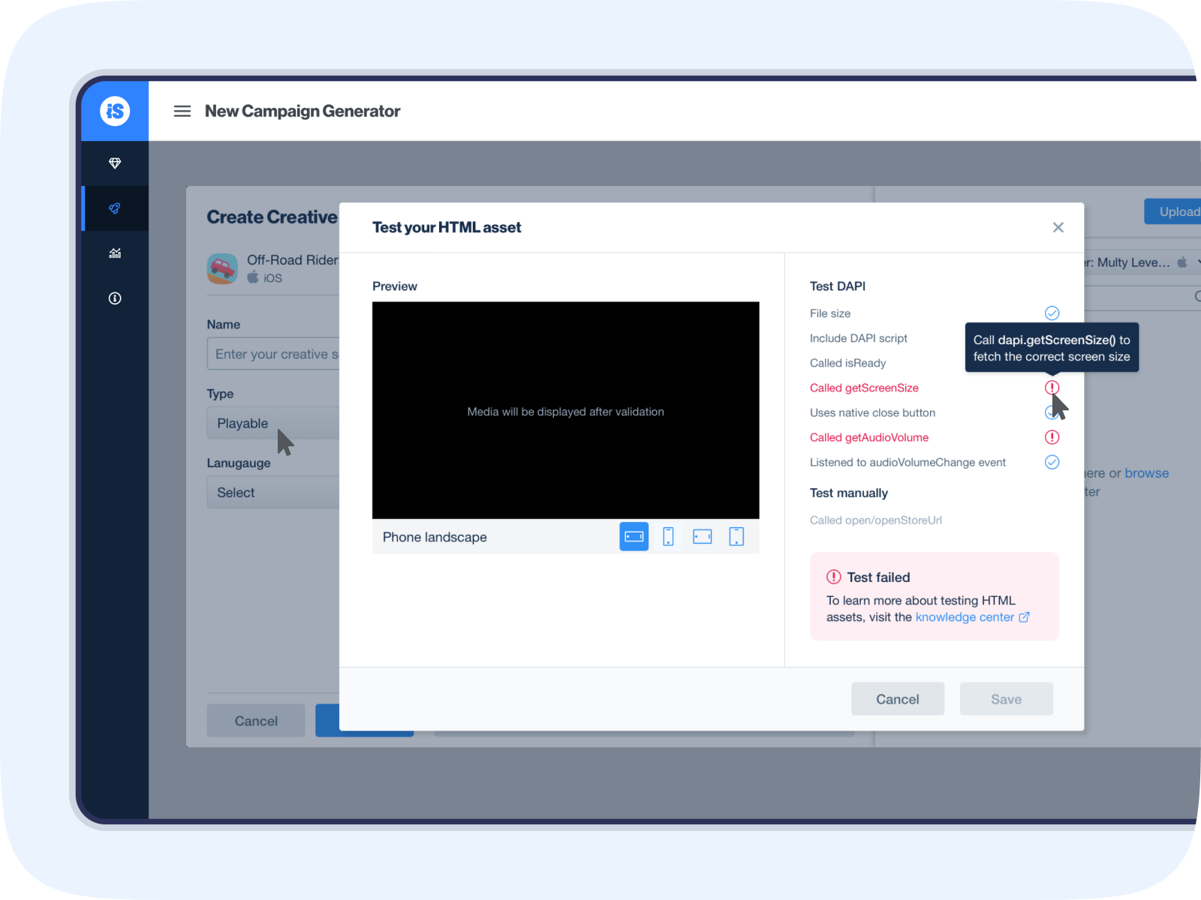This screenshot has width=1201, height=900.
Task: Click the Called getScreenSize text
Action: pos(864,388)
